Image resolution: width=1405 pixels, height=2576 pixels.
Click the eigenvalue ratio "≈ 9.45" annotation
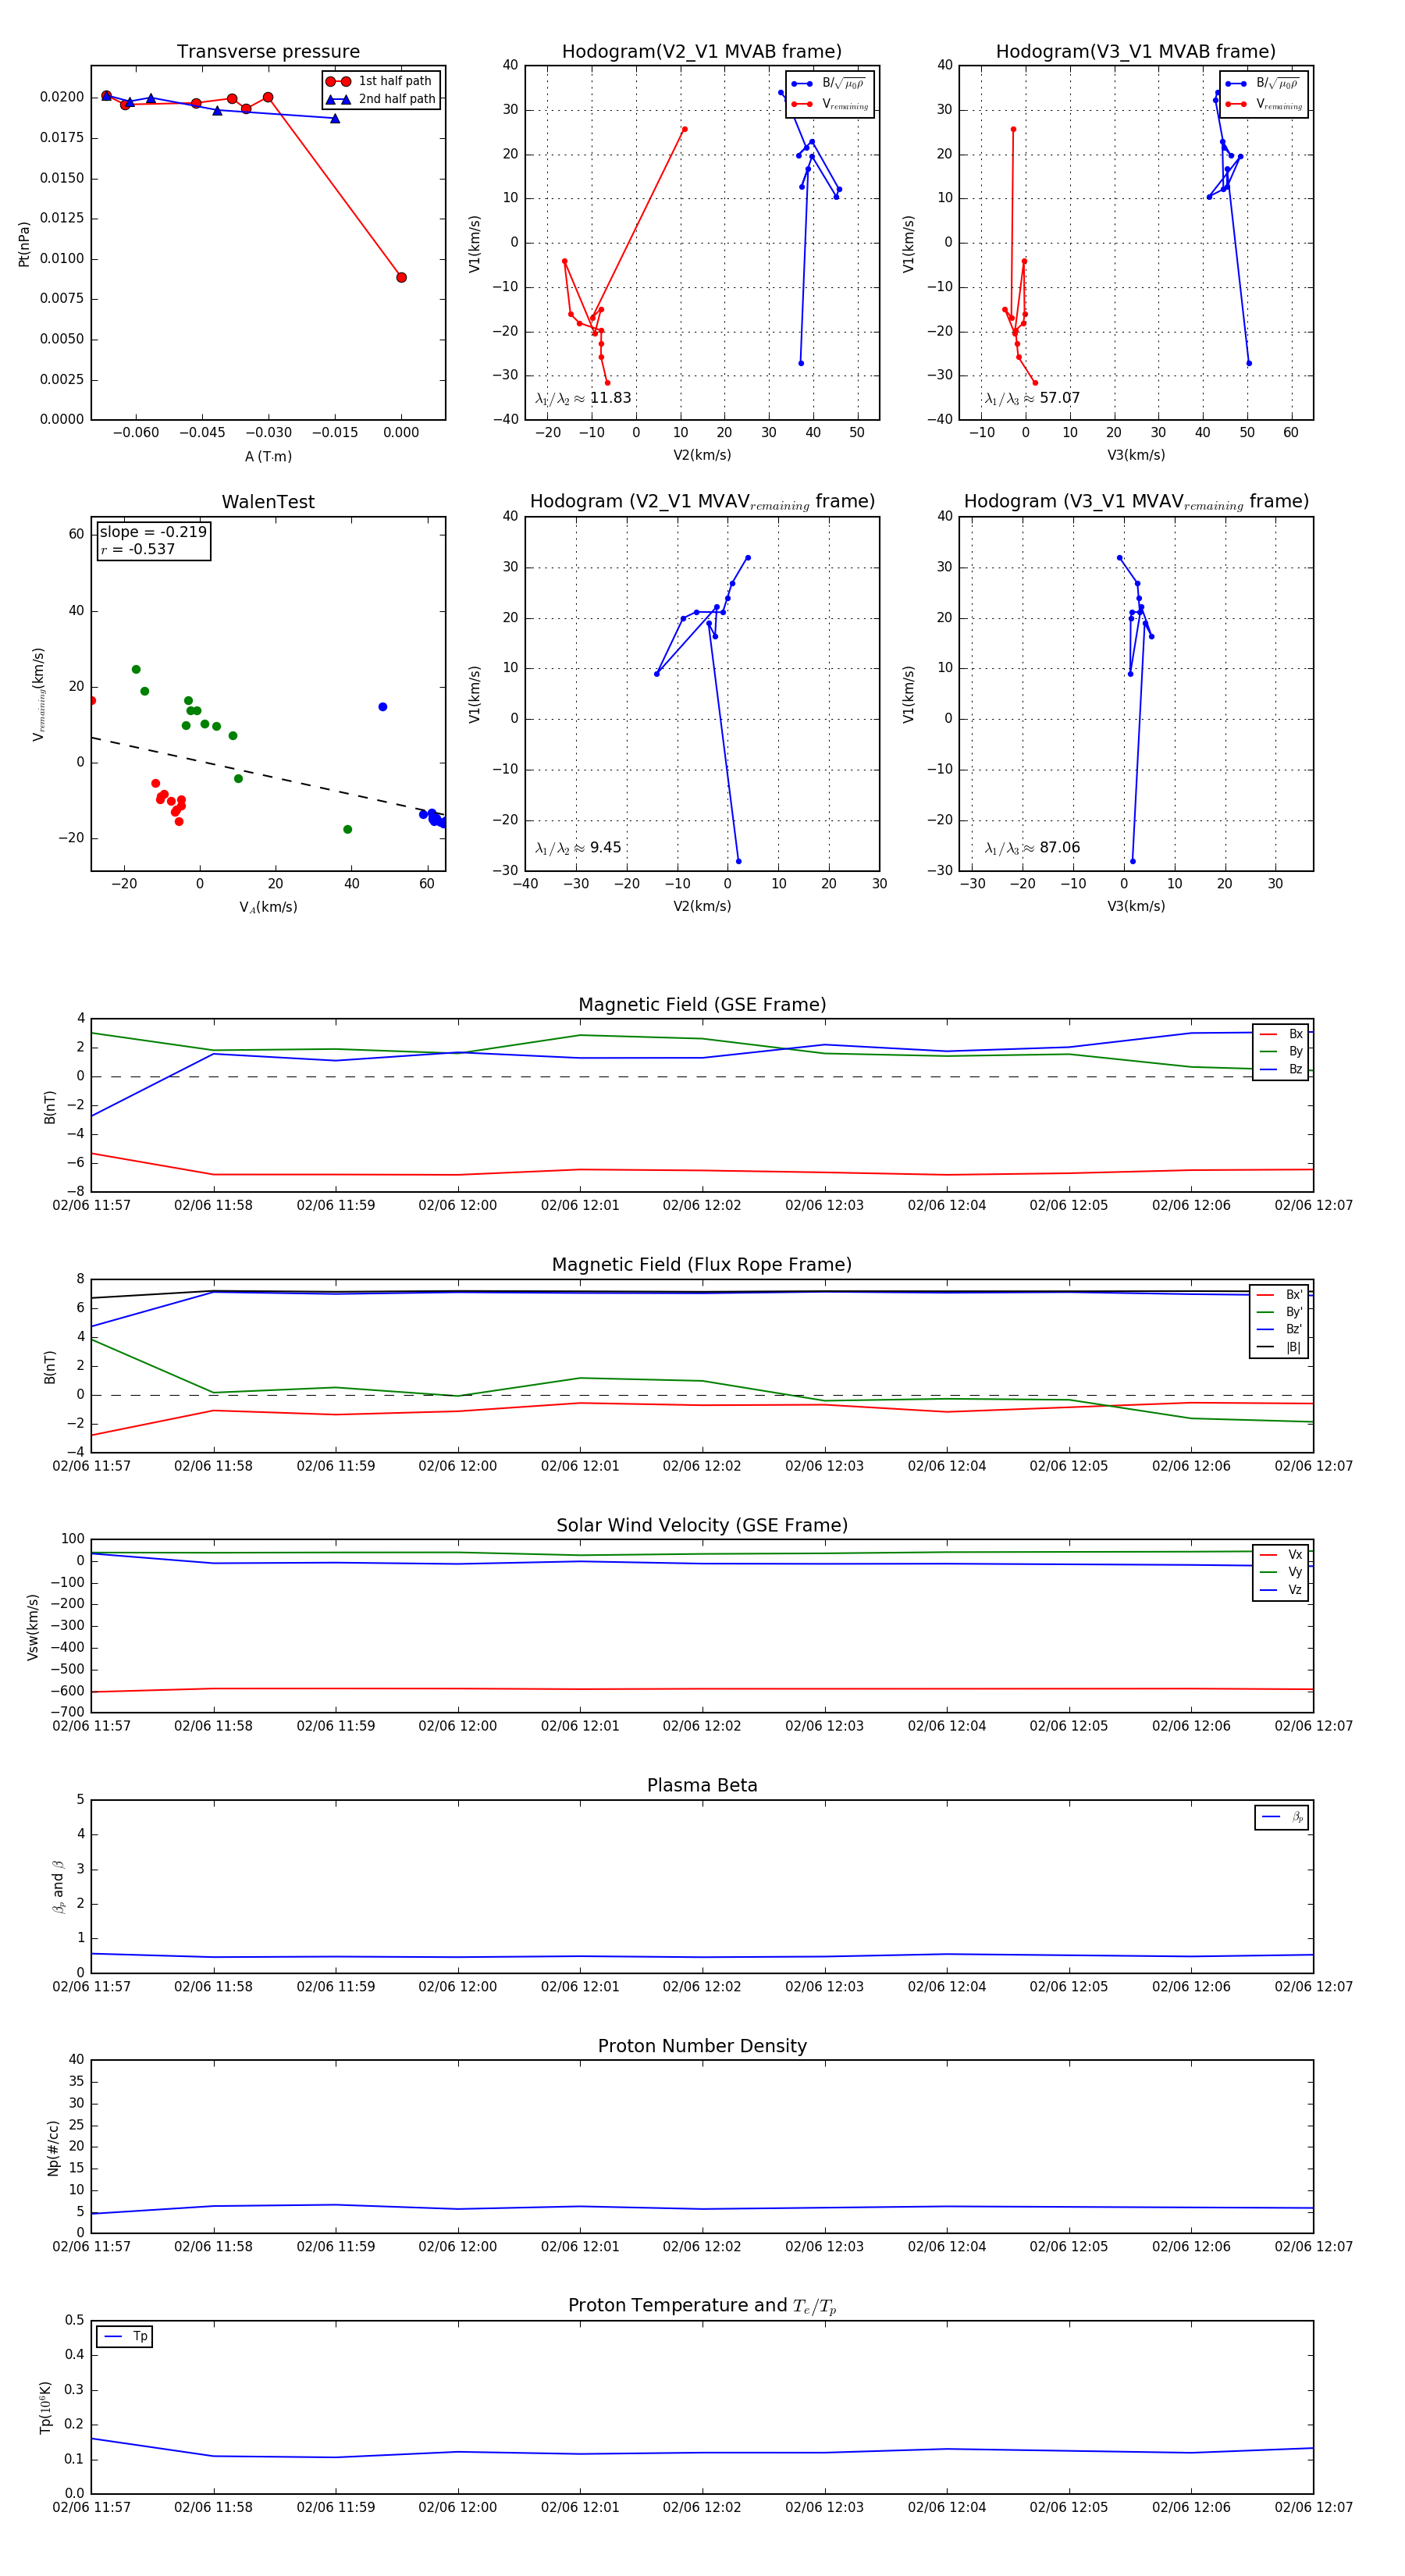pos(578,848)
